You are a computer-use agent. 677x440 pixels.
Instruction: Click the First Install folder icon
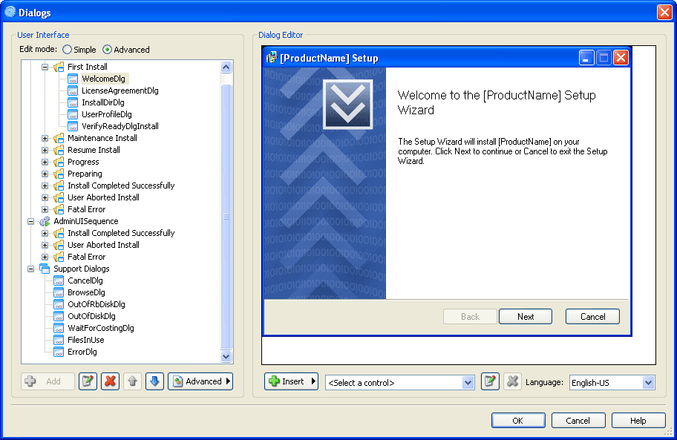tap(59, 67)
